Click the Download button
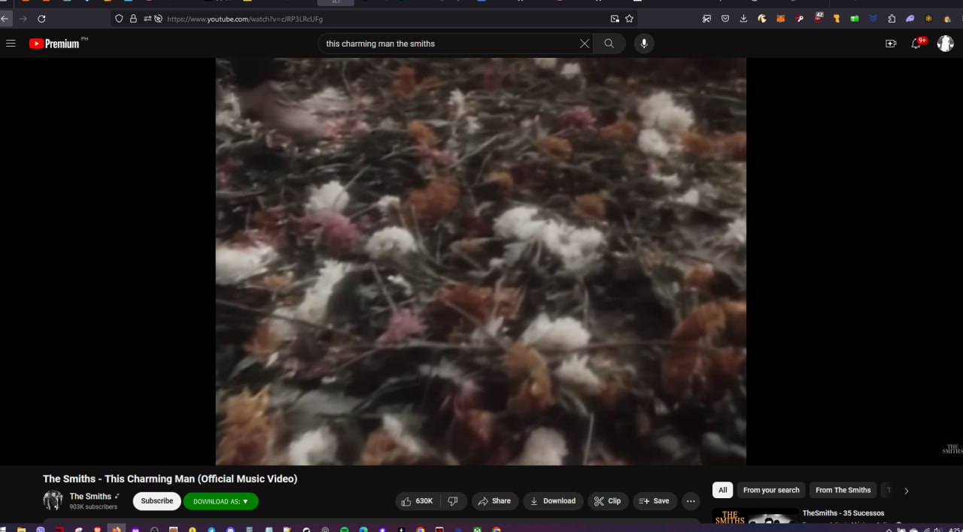Image resolution: width=963 pixels, height=532 pixels. (x=554, y=501)
